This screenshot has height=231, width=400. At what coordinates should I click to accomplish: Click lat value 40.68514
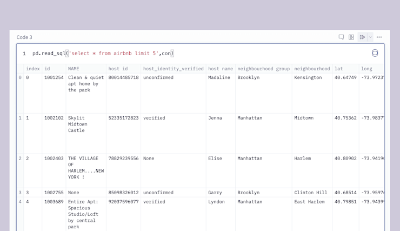tap(345, 193)
